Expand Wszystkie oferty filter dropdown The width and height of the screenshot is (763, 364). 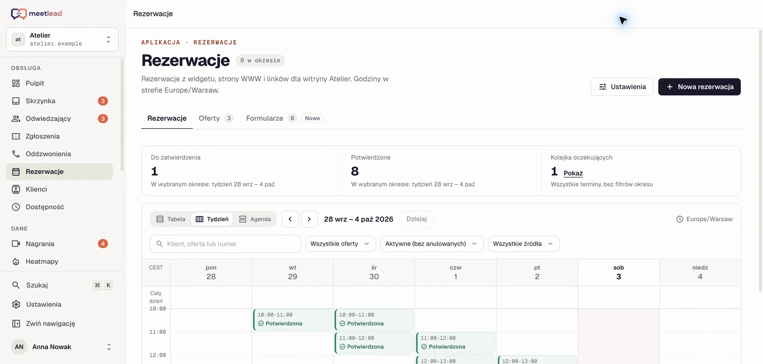(x=340, y=244)
